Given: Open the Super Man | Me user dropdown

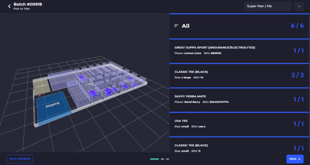Looking at the screenshot, I should [x=268, y=6].
